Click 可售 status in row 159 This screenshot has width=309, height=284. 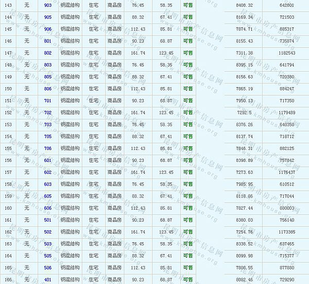[x=188, y=196]
